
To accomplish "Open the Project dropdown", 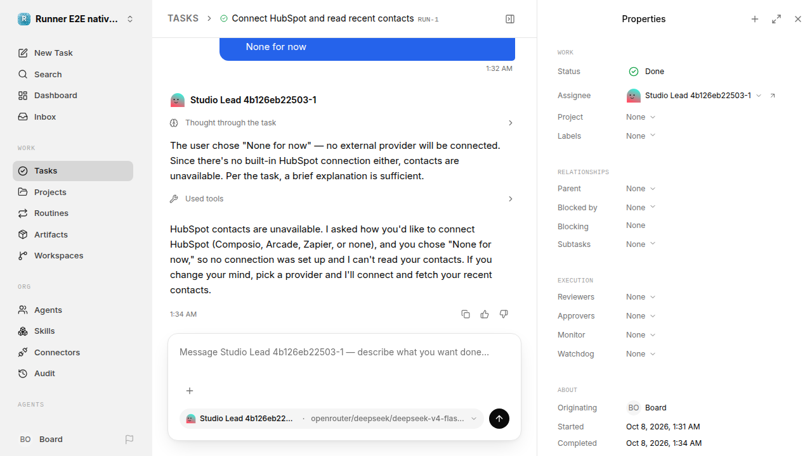I will point(641,117).
